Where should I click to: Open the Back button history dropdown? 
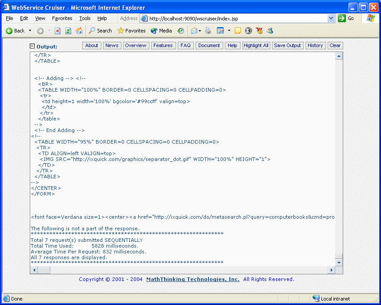tap(30, 31)
